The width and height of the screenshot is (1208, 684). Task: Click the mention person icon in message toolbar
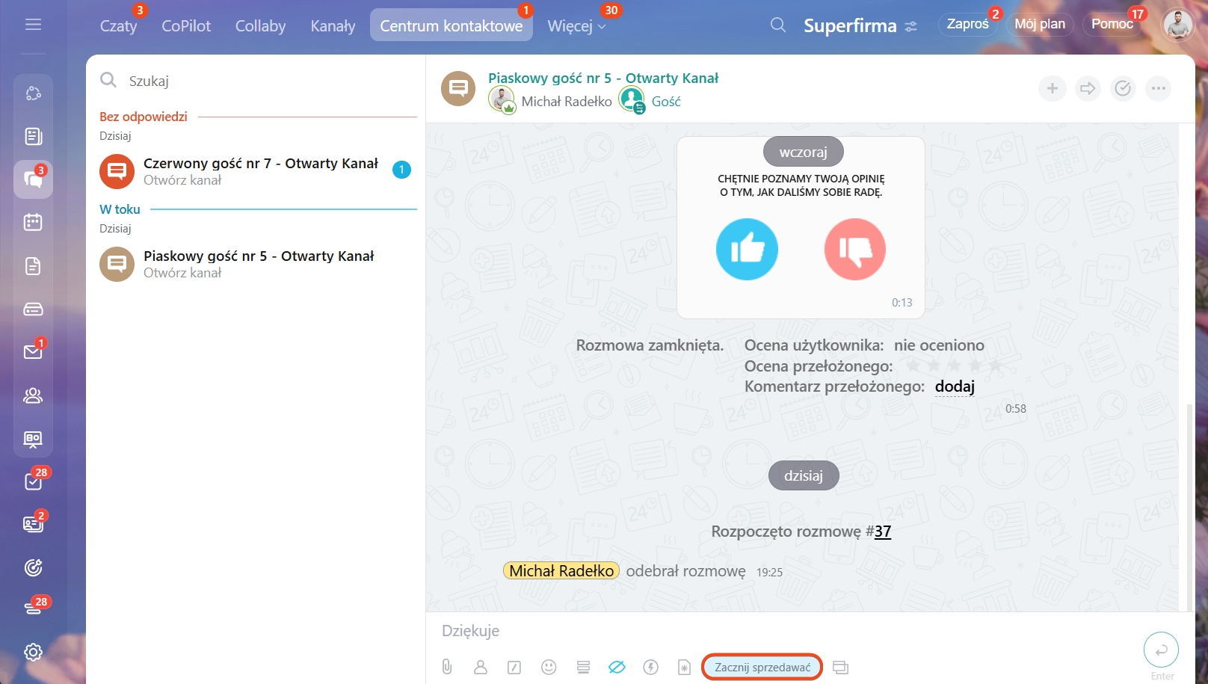click(481, 667)
